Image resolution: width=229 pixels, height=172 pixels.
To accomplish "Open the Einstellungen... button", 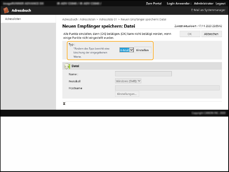I will 127,94.
